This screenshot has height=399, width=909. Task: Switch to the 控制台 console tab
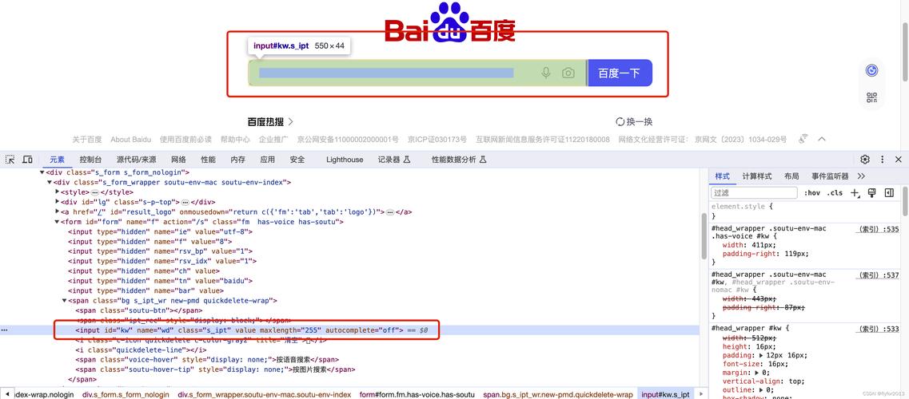[90, 160]
